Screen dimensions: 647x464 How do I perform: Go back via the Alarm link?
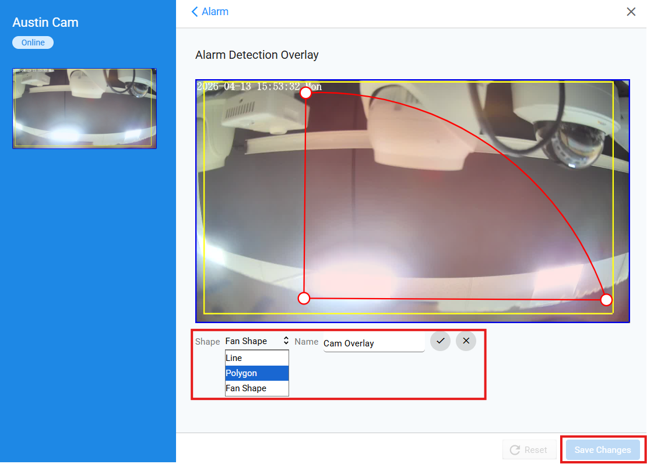point(215,12)
